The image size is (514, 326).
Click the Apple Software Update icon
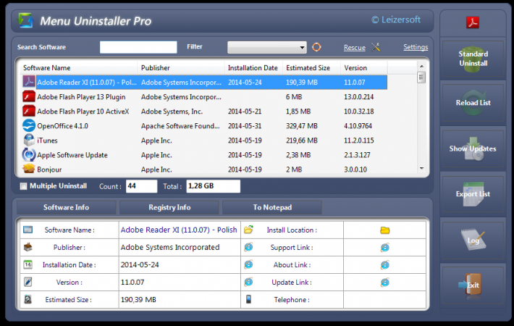(x=29, y=154)
